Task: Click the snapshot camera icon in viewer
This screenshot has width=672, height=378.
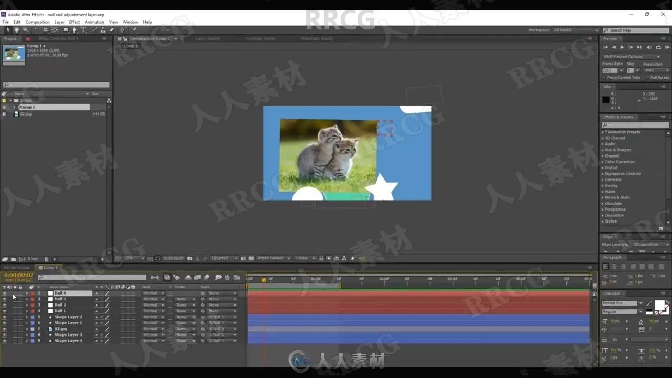Action: [190, 258]
